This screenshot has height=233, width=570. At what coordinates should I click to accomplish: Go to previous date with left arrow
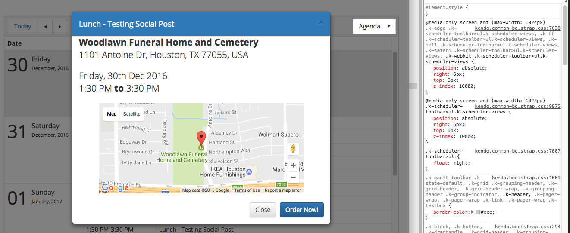[x=45, y=27]
